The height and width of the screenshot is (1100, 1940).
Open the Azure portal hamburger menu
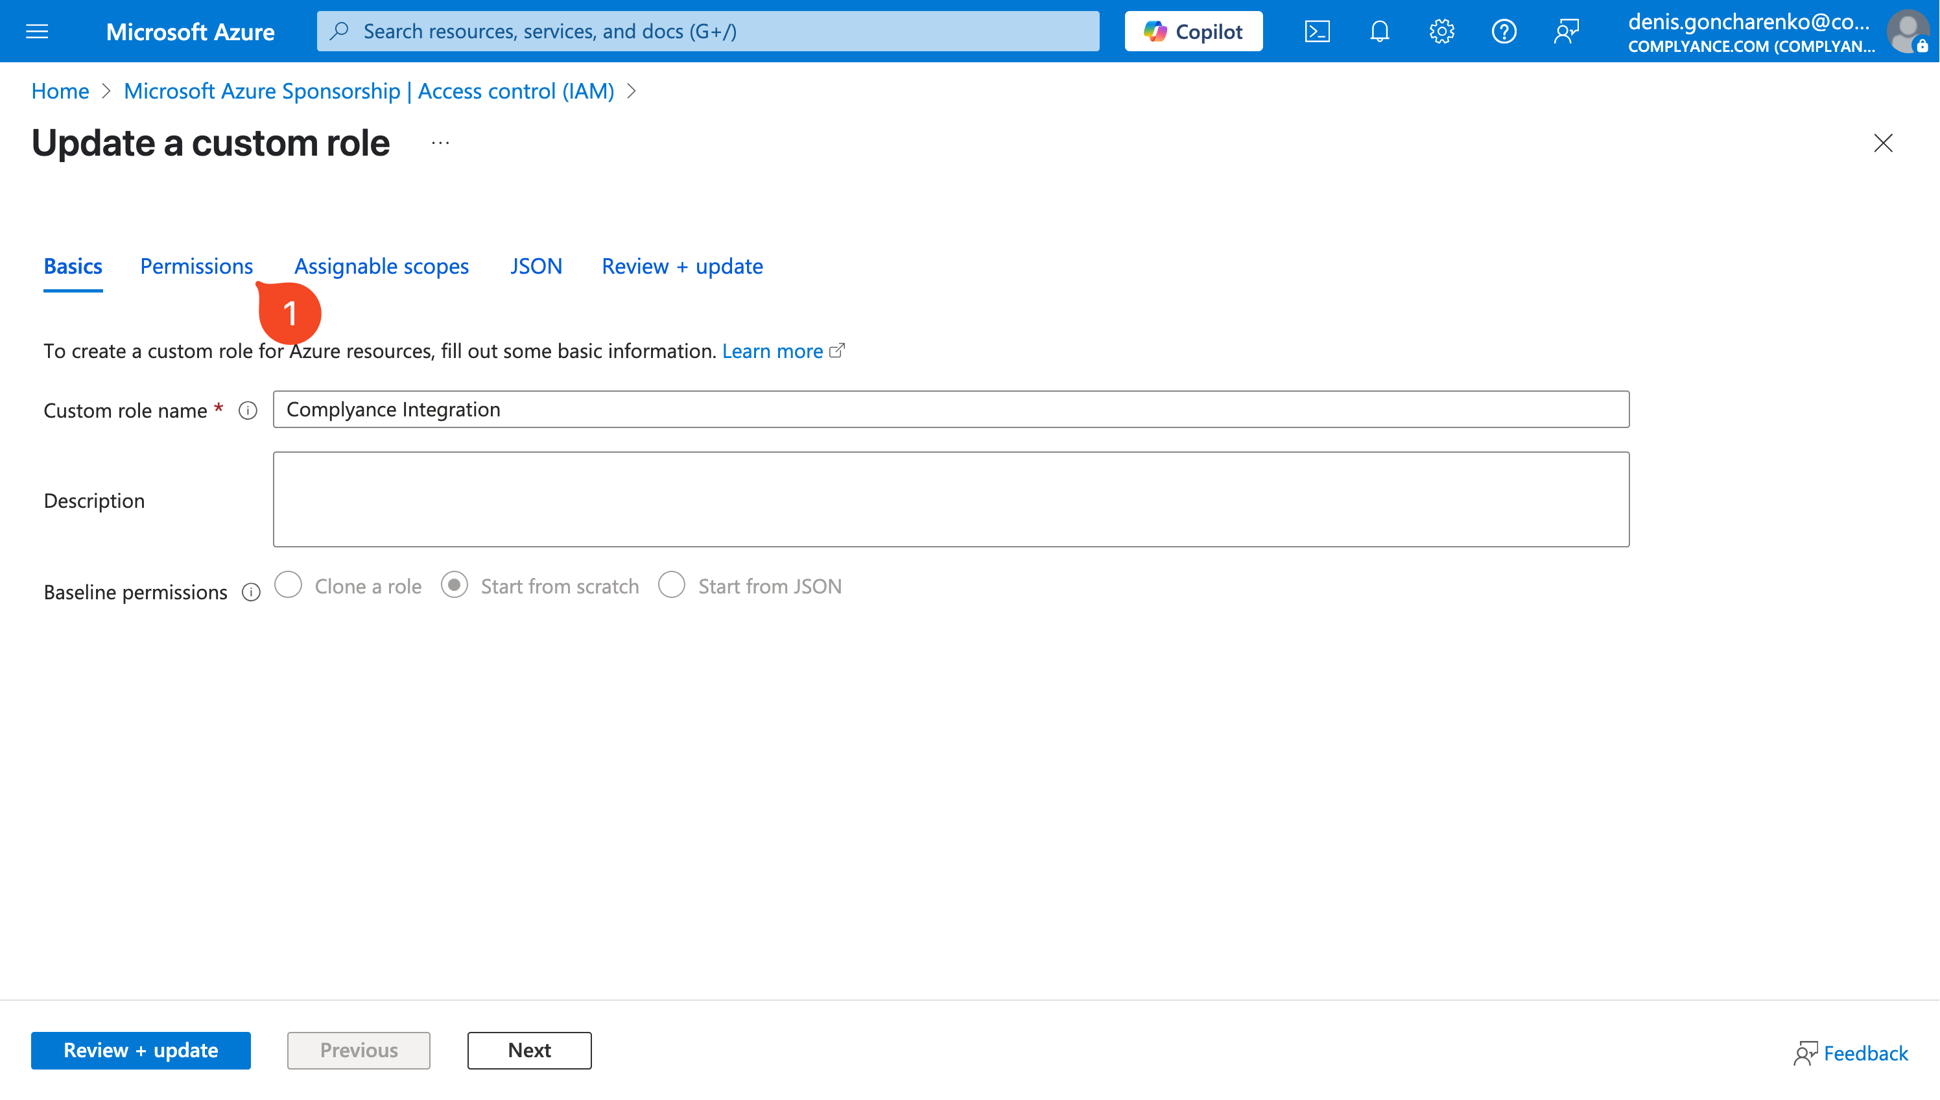click(37, 31)
